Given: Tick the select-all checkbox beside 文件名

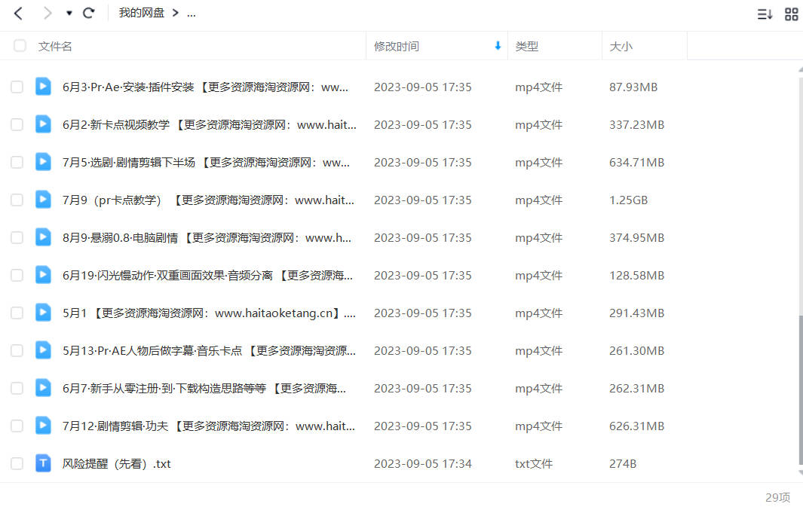Looking at the screenshot, I should (20, 45).
